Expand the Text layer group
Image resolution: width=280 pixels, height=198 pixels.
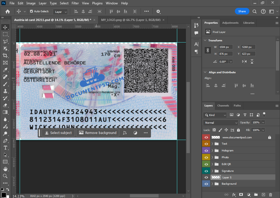pyautogui.click(x=212, y=144)
